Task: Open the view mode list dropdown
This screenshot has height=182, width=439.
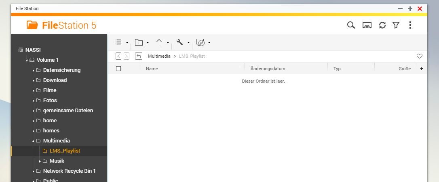Action: tap(119, 42)
